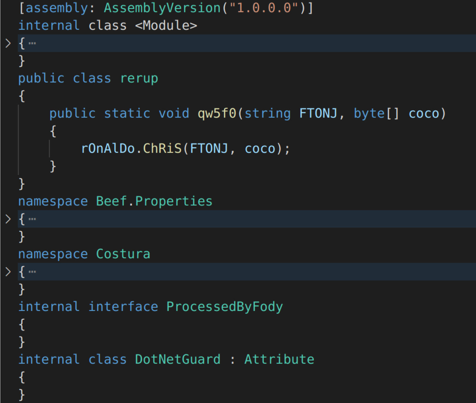
Task: Click the ProcessedByFody interface name
Action: pyautogui.click(x=224, y=307)
